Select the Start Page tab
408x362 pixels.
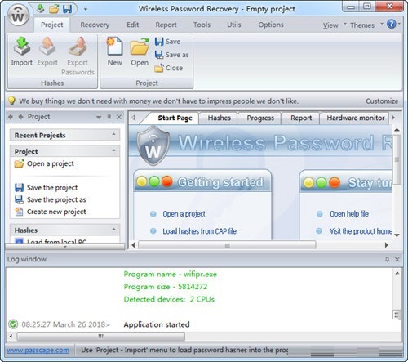coord(175,118)
